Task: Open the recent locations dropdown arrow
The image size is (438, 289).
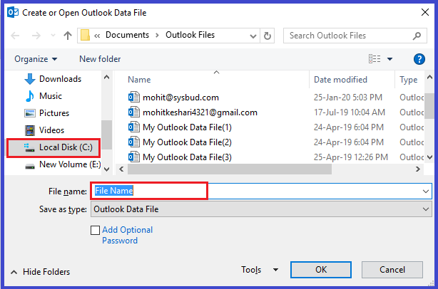Action: (53, 36)
